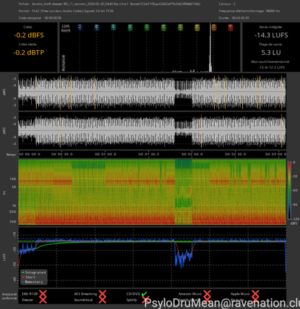Click the tall histogram peak bar
The height and width of the screenshot is (309, 300).
210,48
